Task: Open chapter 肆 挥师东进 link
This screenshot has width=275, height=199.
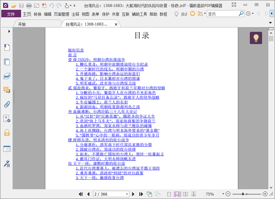Action: click(x=98, y=140)
